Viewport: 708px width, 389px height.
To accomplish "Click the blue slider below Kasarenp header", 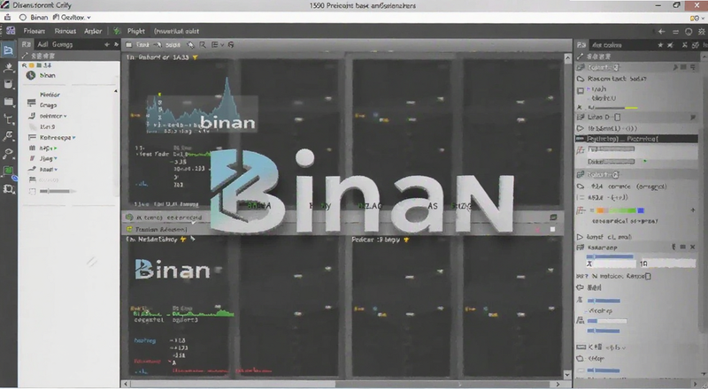I will point(610,256).
